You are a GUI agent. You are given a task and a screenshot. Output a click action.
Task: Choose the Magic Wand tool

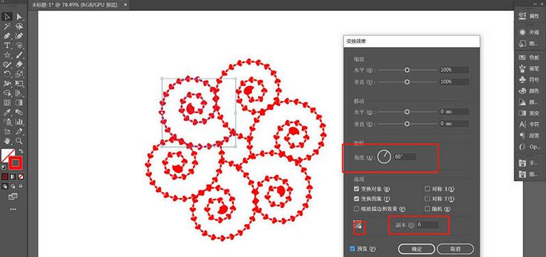pyautogui.click(x=7, y=27)
